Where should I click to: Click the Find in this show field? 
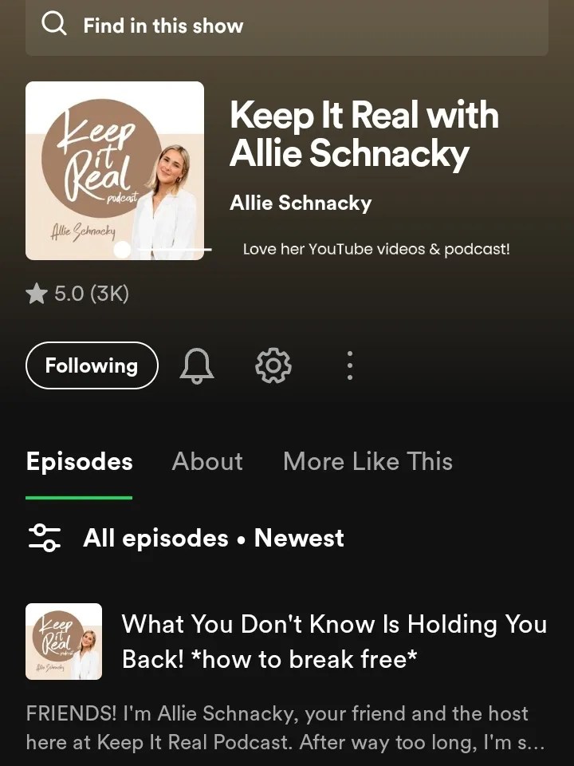pos(287,26)
